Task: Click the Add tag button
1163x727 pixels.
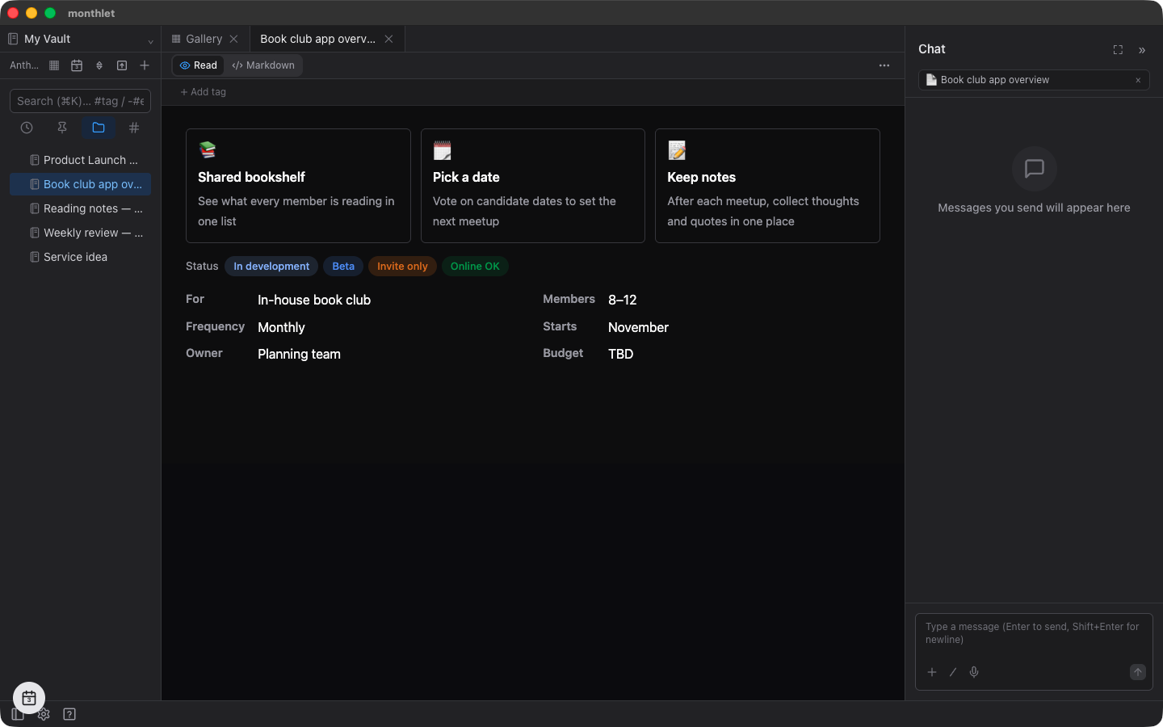Action: click(204, 92)
